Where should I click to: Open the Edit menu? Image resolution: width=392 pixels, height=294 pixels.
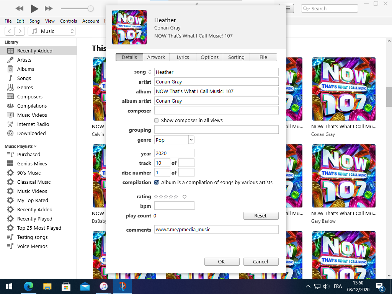(x=20, y=21)
